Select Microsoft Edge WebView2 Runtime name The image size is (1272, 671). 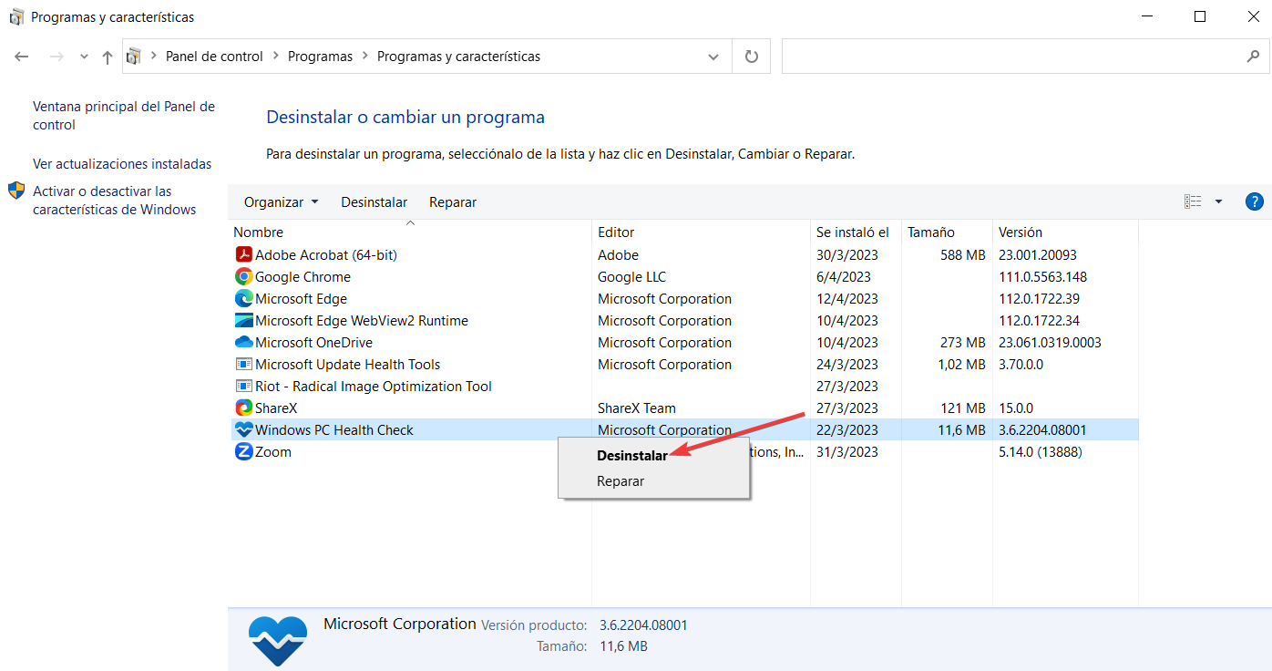362,321
